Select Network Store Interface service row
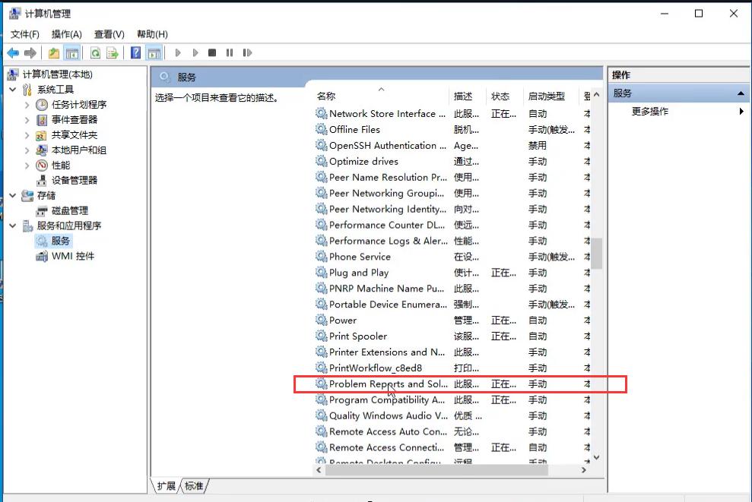The height and width of the screenshot is (502, 752). pos(452,113)
